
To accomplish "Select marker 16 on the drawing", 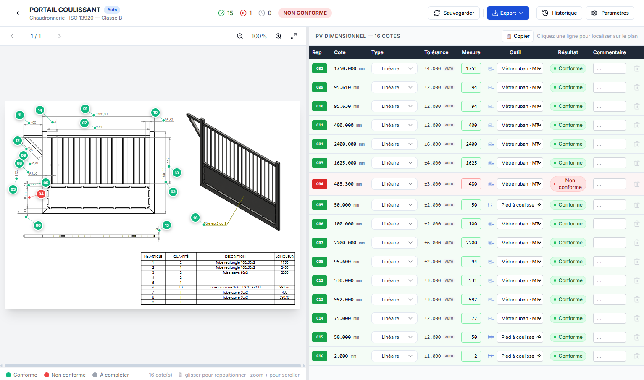I will (x=195, y=218).
